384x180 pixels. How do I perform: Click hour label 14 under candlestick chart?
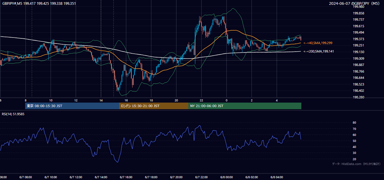click(101, 100)
